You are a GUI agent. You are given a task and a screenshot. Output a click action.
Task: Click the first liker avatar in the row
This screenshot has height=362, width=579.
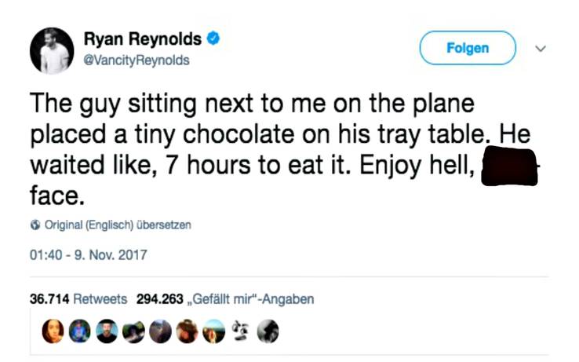(54, 331)
